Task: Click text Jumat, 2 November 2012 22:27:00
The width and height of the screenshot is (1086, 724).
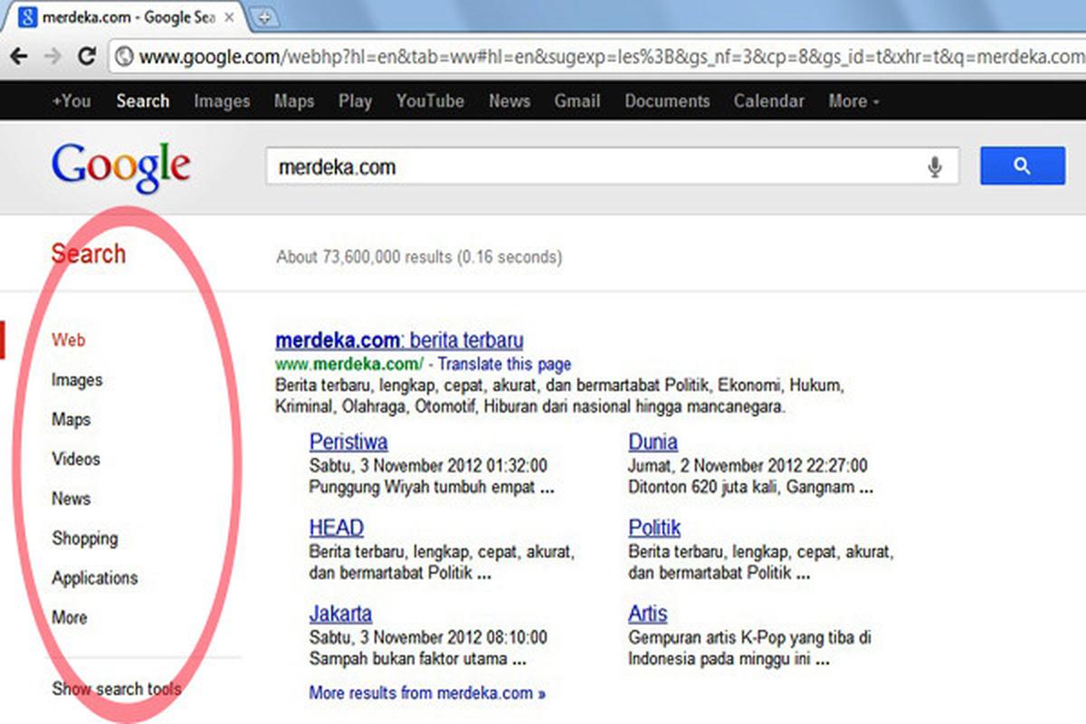Action: coord(748,466)
